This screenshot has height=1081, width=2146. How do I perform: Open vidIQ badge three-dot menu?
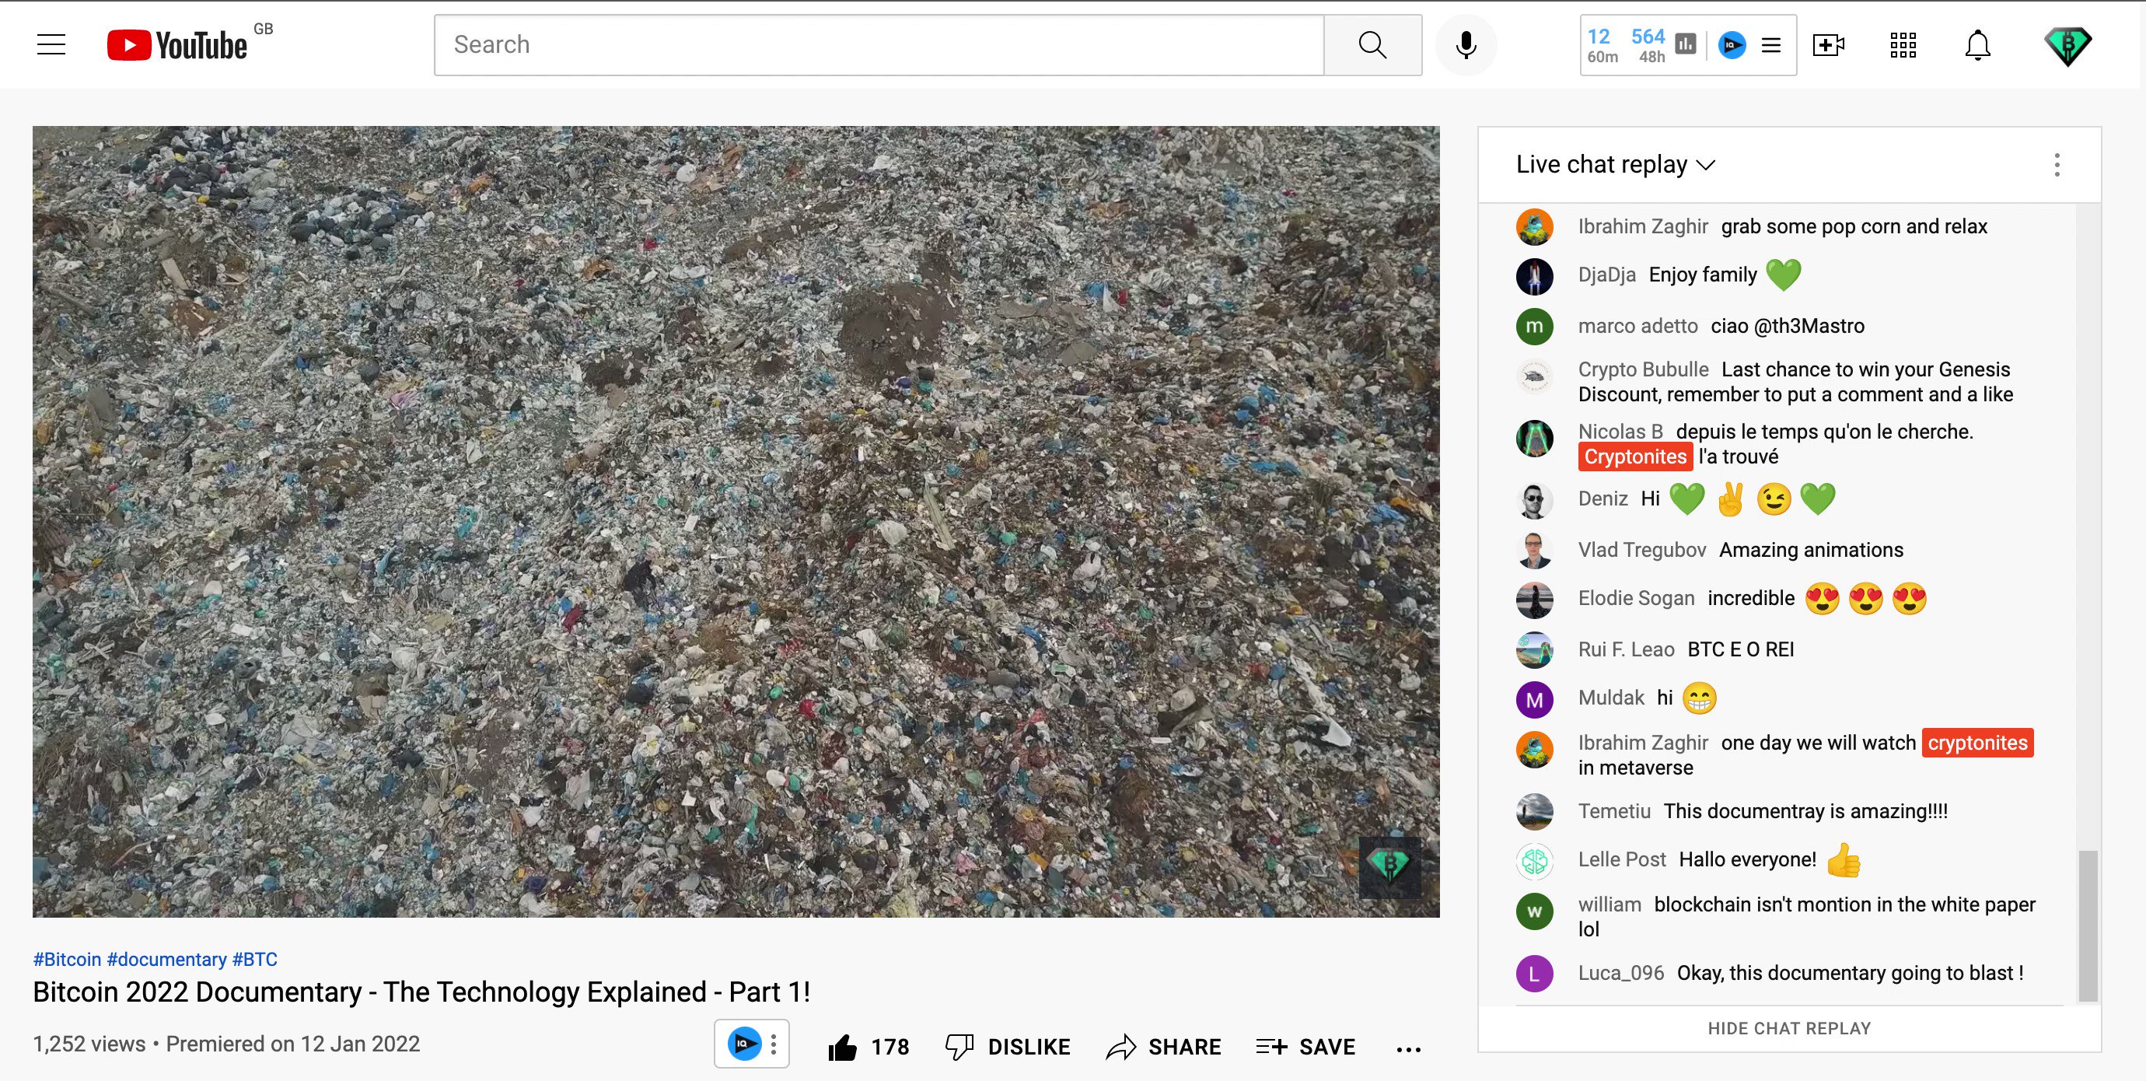pos(774,1044)
